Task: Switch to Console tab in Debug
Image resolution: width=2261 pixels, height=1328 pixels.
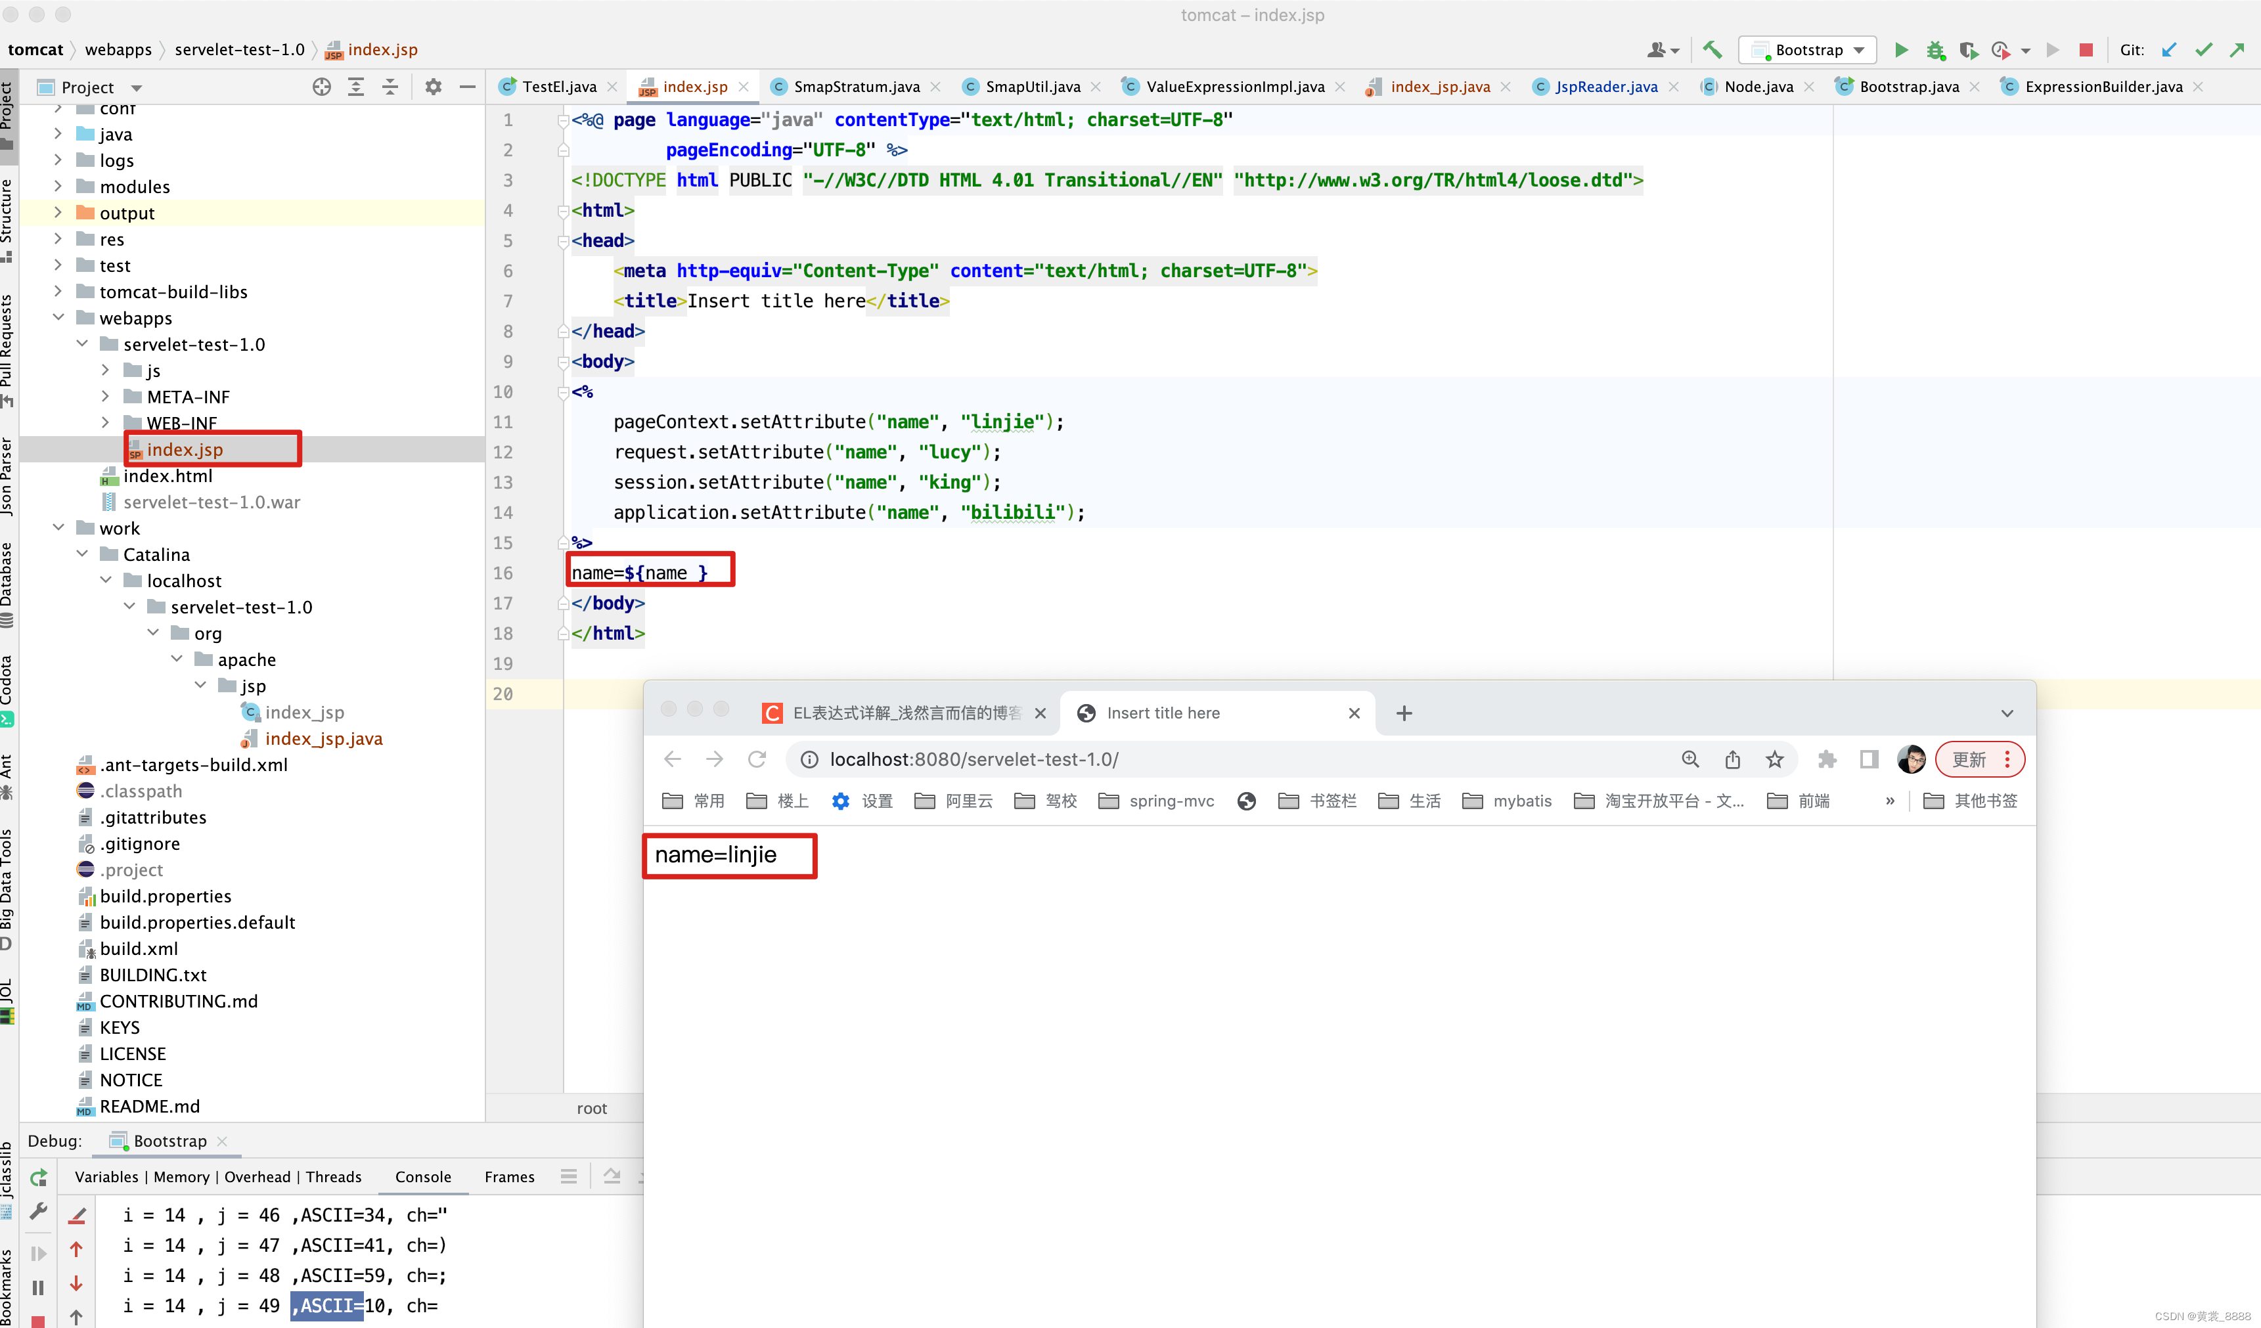Action: tap(422, 1176)
